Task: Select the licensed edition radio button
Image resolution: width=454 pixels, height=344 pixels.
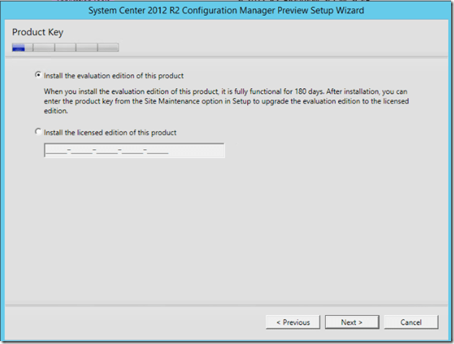Action: click(x=38, y=133)
